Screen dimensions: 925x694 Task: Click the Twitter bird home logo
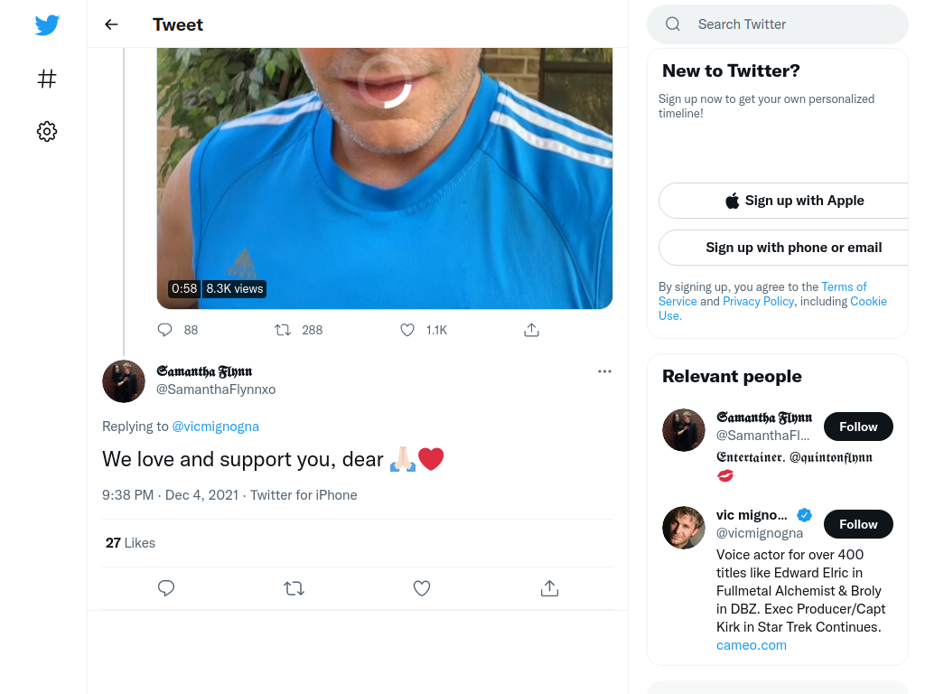coord(47,25)
